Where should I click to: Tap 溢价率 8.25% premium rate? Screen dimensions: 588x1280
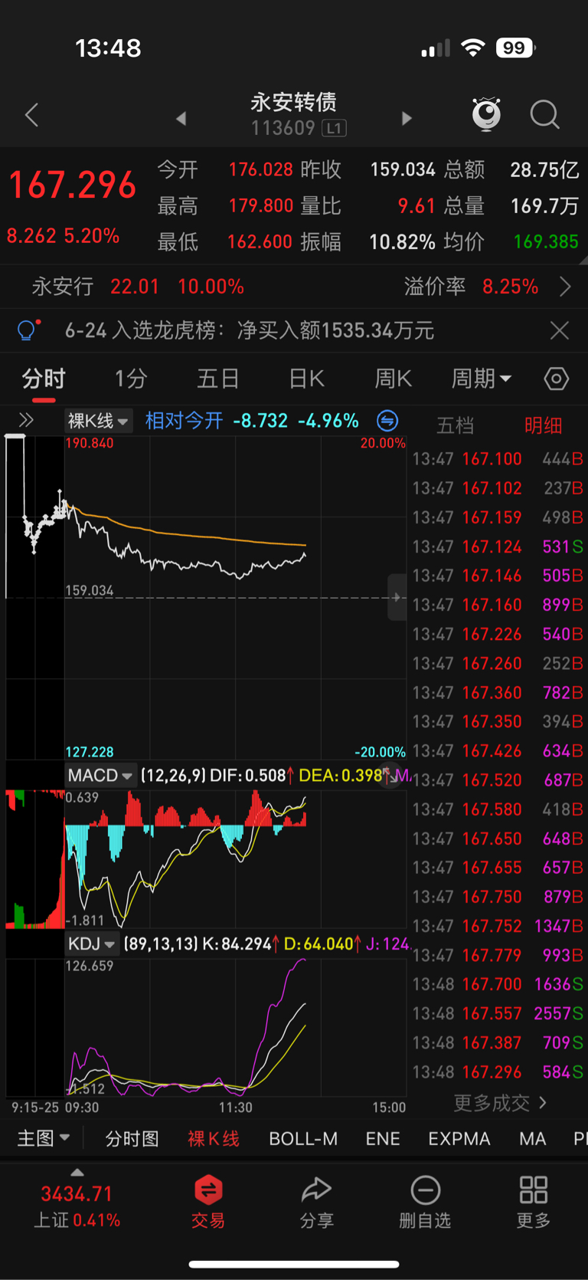(471, 287)
